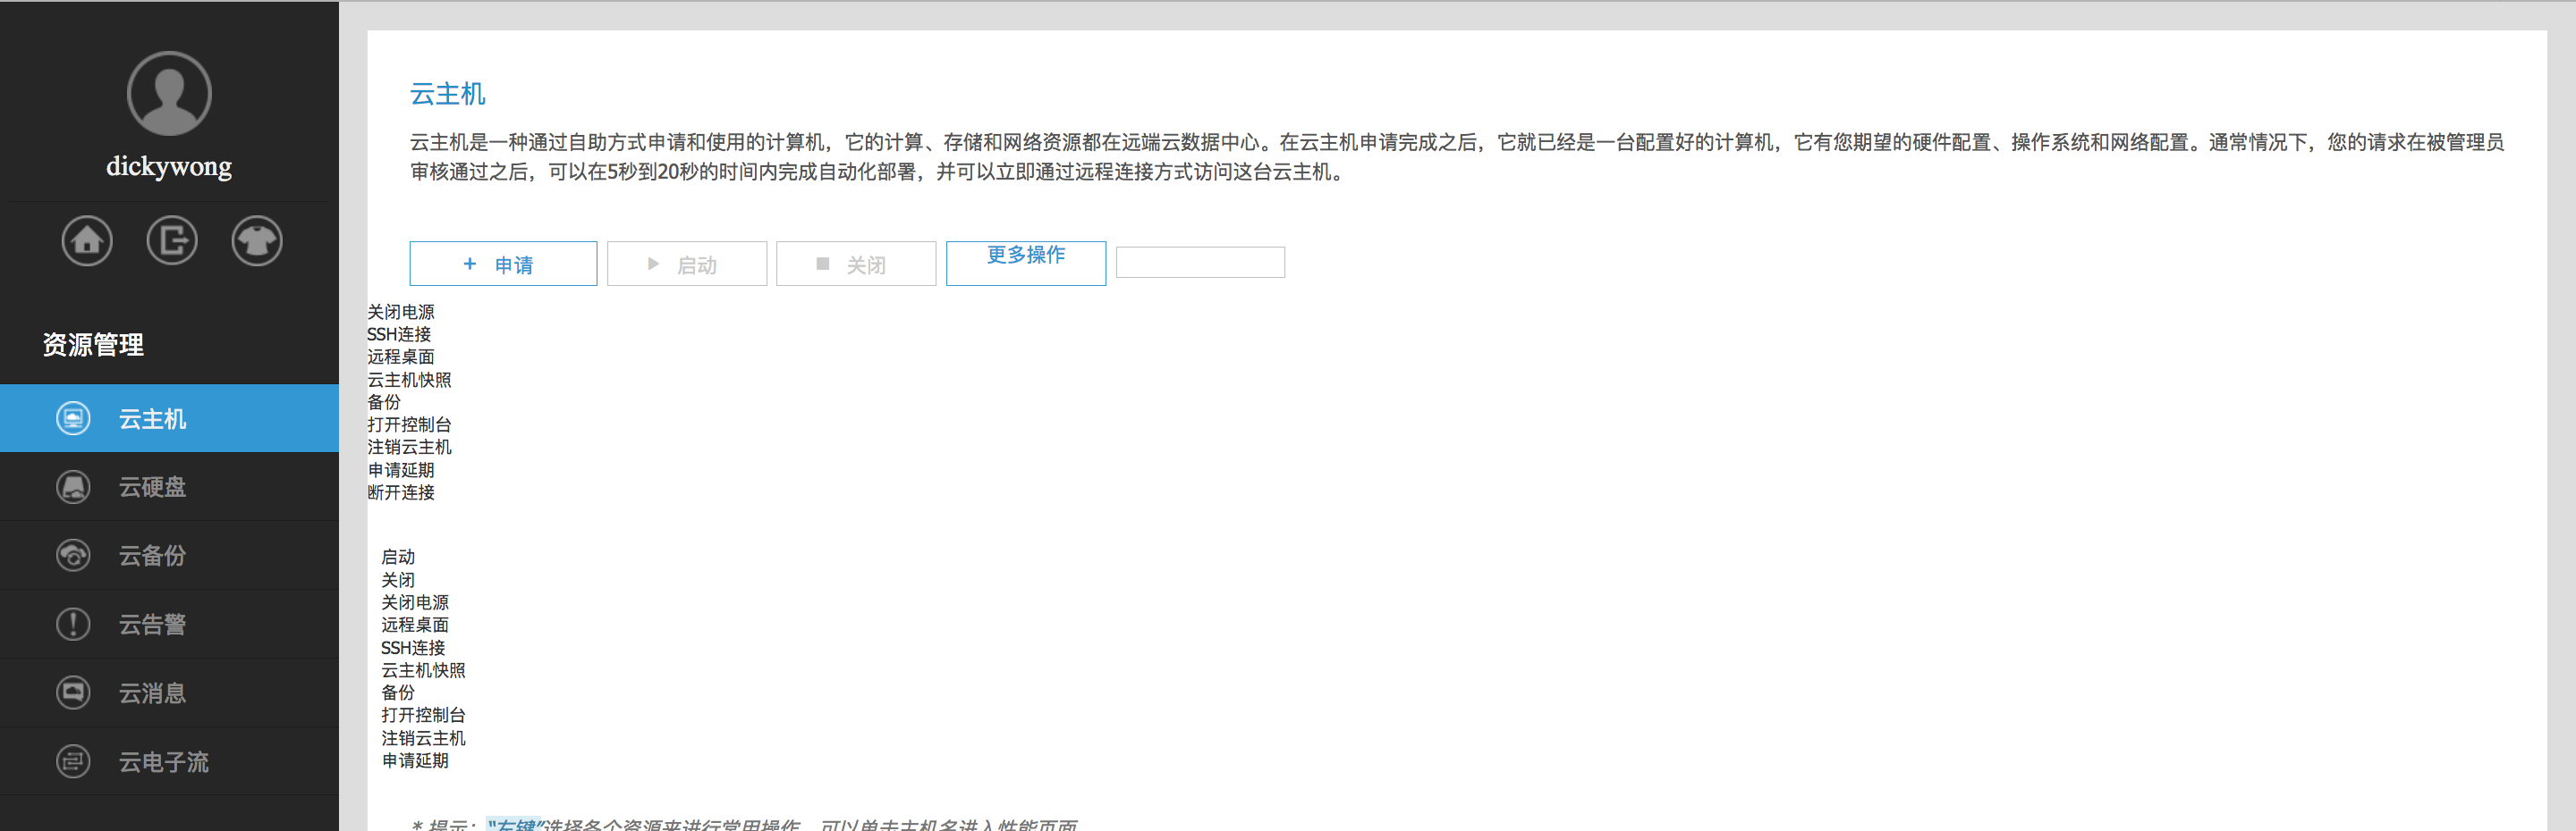Choose 备份 in the list starting with 启动
Viewport: 2576px width, 831px height.
pyautogui.click(x=398, y=692)
